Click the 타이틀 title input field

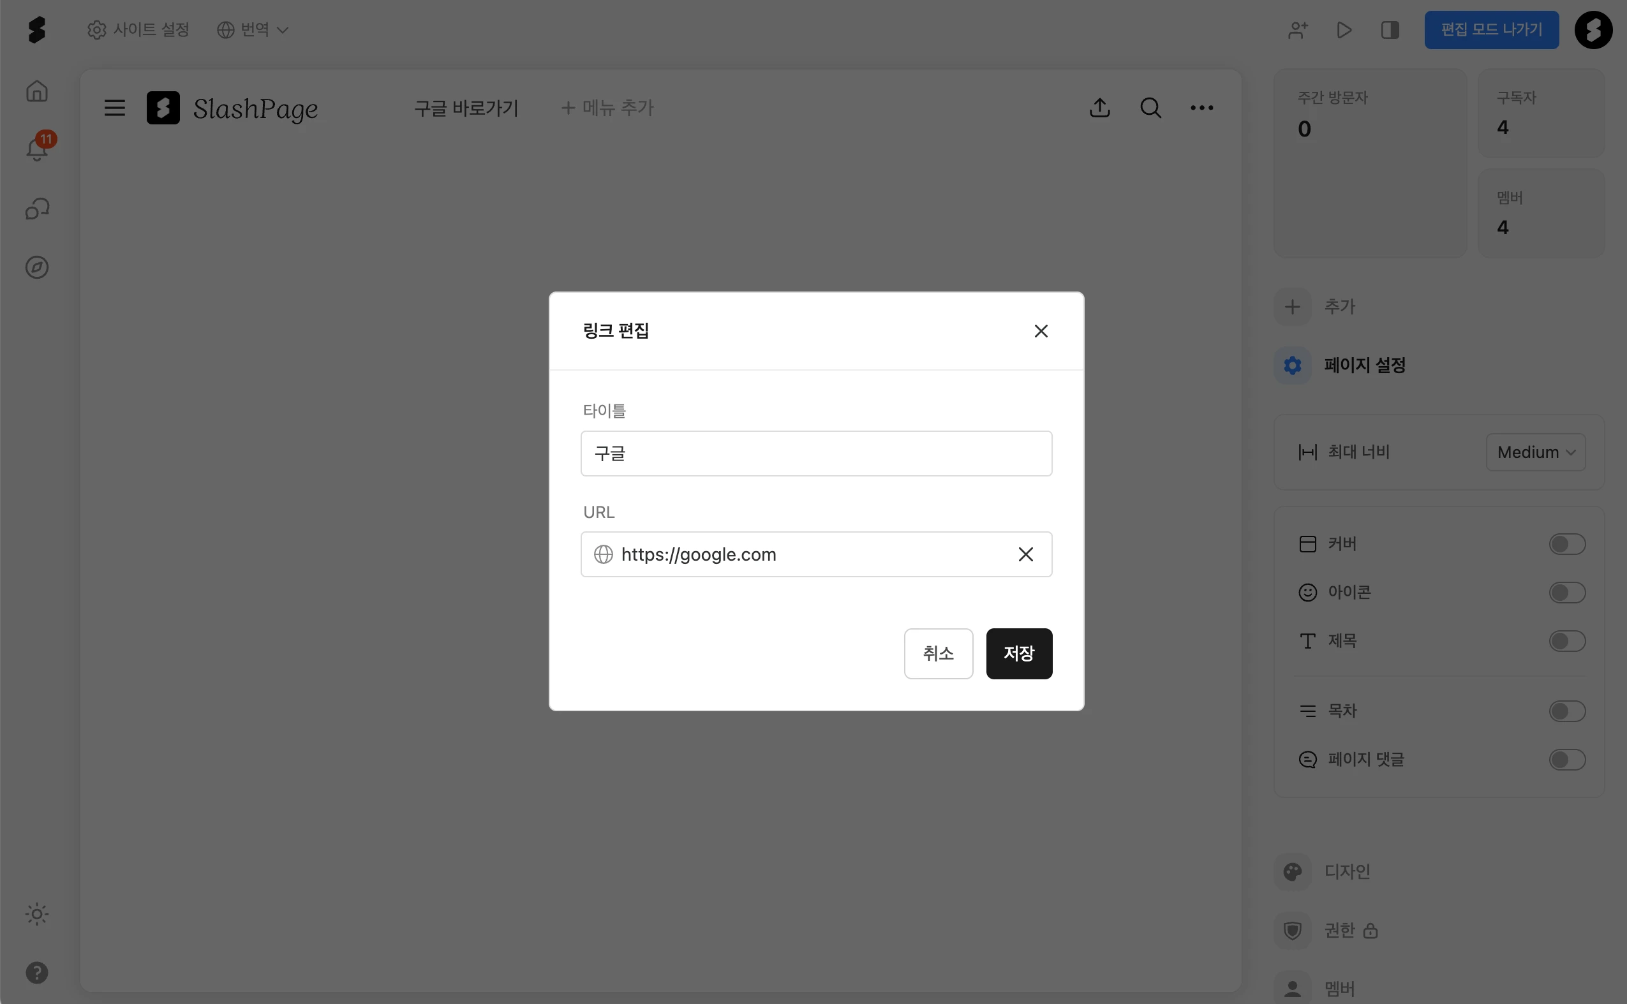(815, 454)
